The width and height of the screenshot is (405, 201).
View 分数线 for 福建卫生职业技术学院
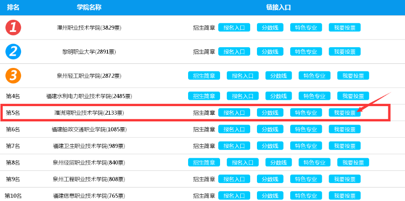tap(270, 146)
